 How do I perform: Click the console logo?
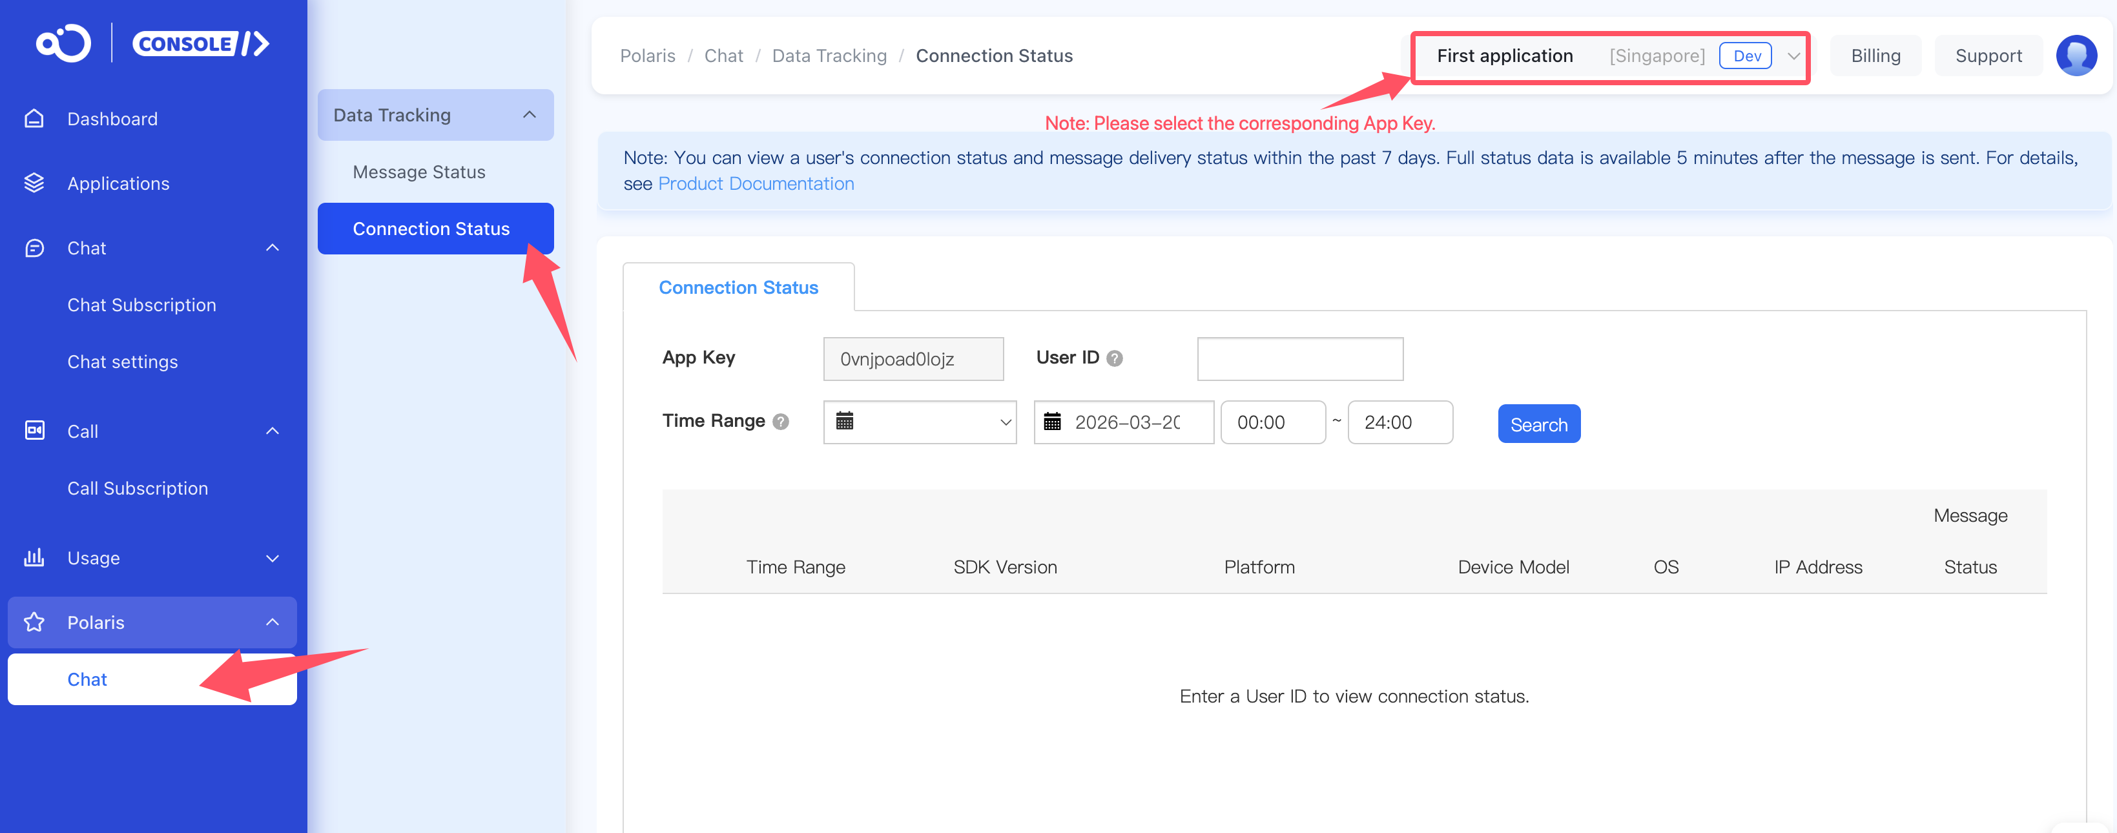pyautogui.click(x=153, y=43)
